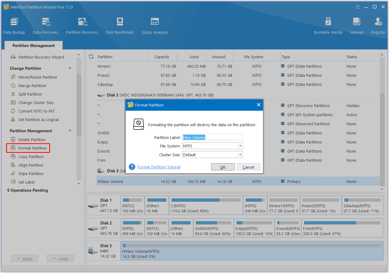Viewport: 389px width, 273px height.
Task: Open the Cluster Size dropdown
Action: point(240,155)
